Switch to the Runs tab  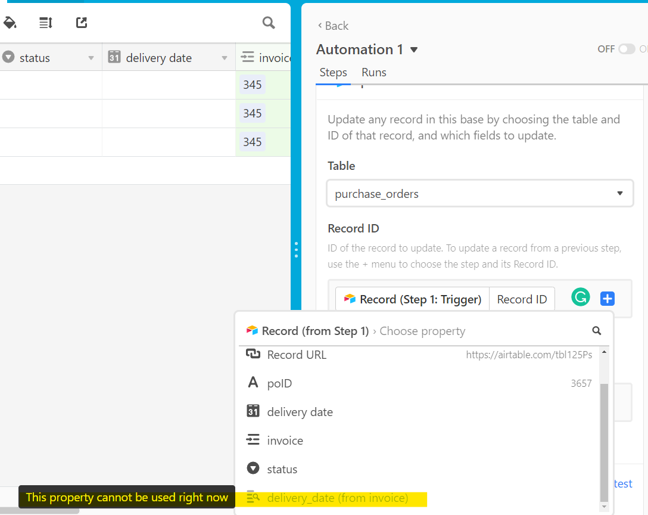pyautogui.click(x=373, y=72)
